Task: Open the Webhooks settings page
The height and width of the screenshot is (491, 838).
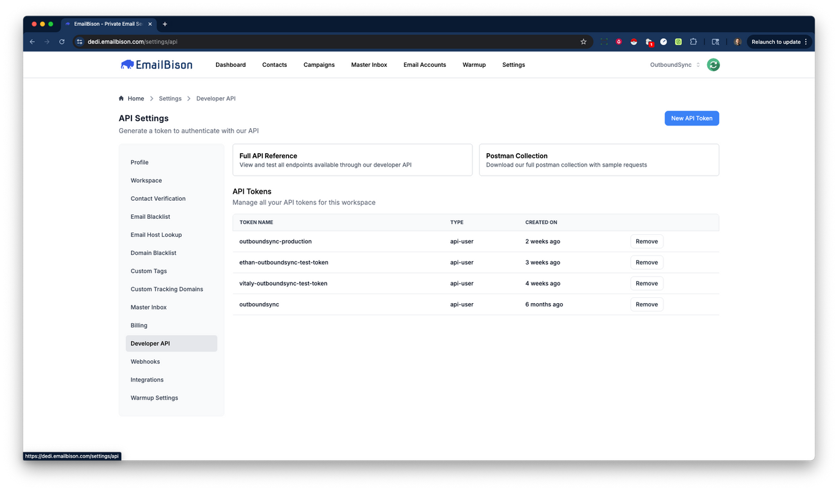Action: coord(145,361)
